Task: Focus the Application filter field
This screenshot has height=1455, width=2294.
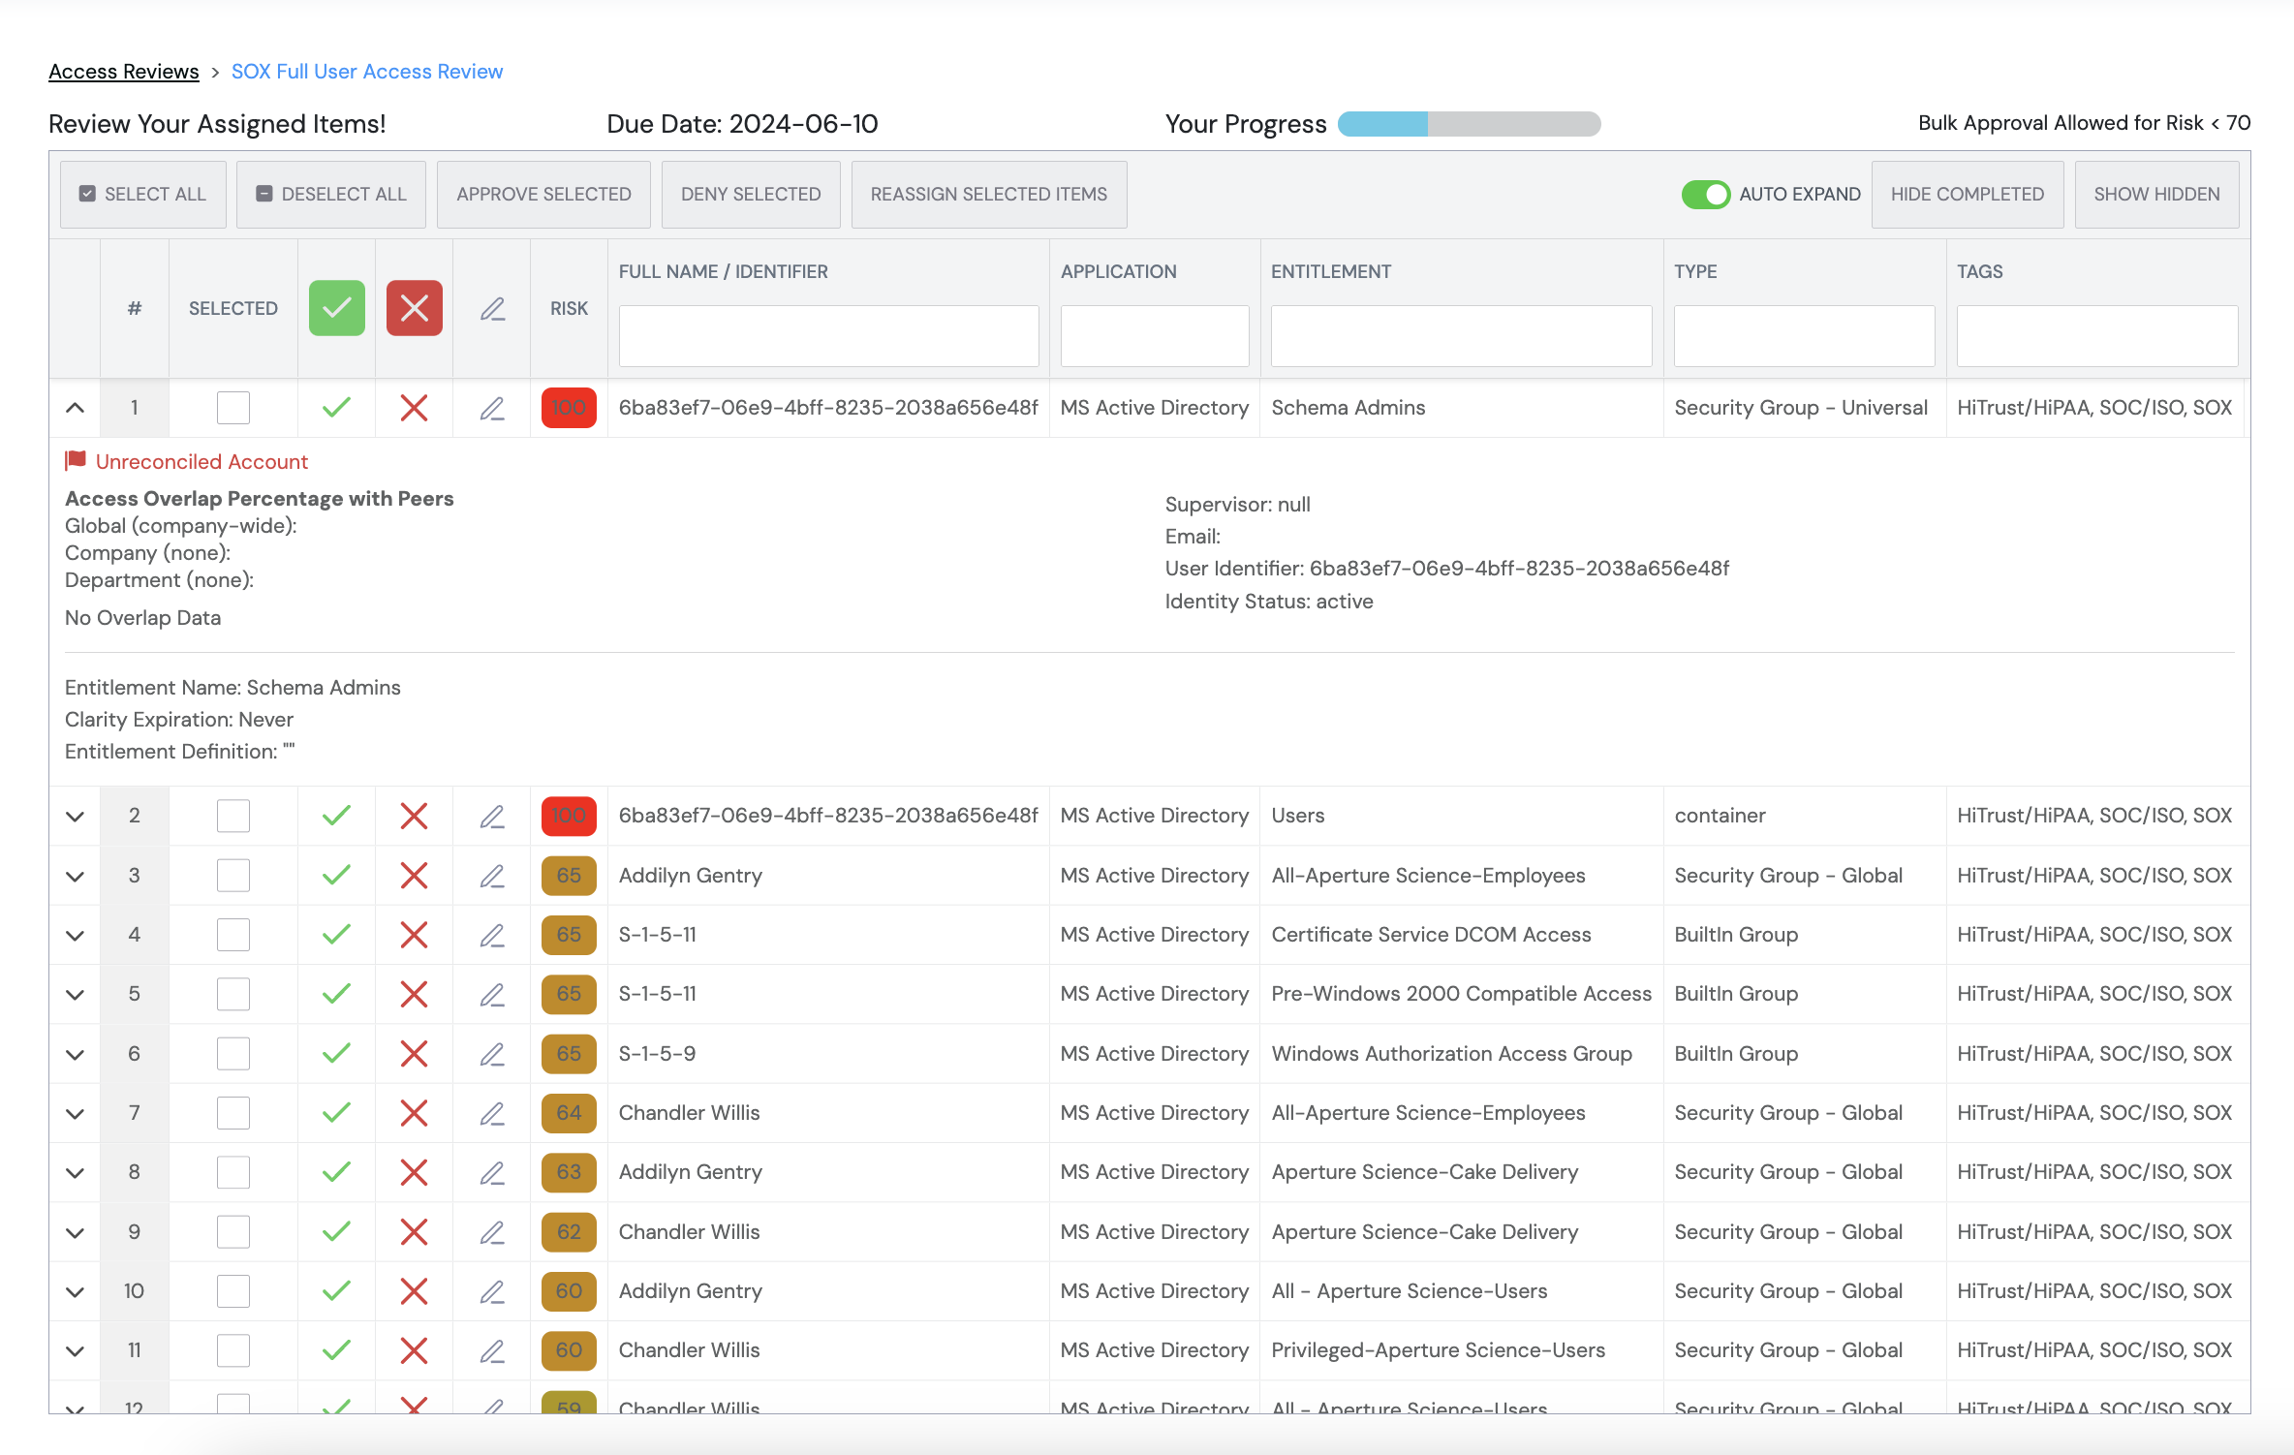Action: (1155, 336)
